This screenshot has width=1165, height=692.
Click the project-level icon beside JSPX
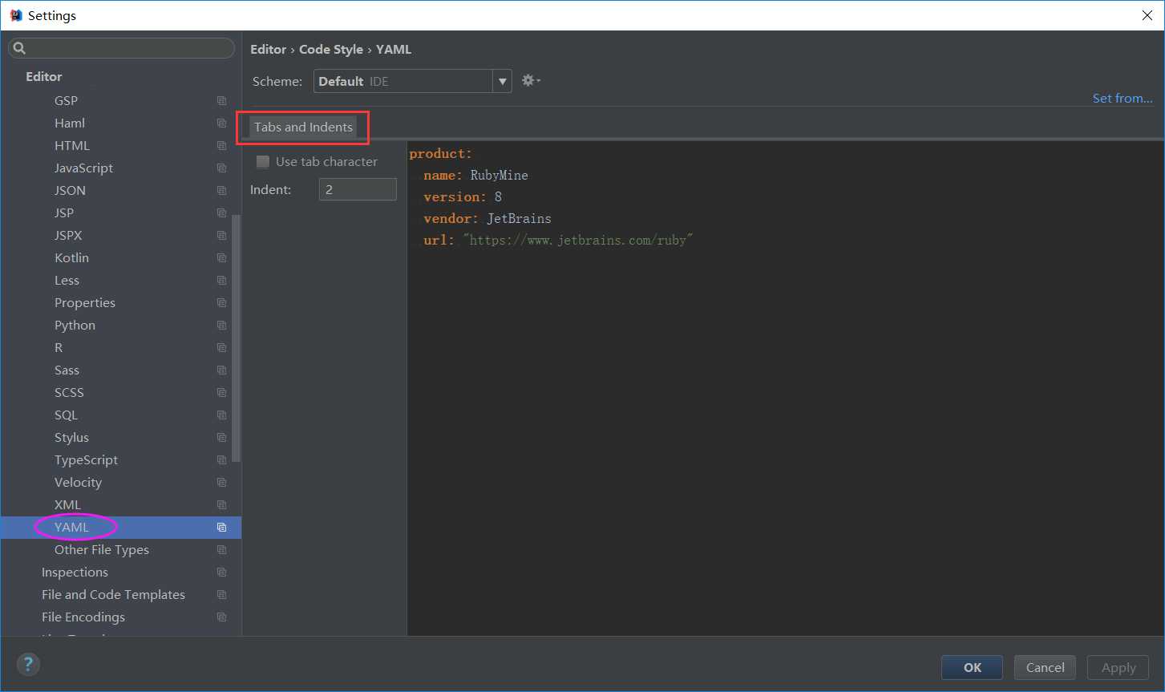tap(221, 236)
